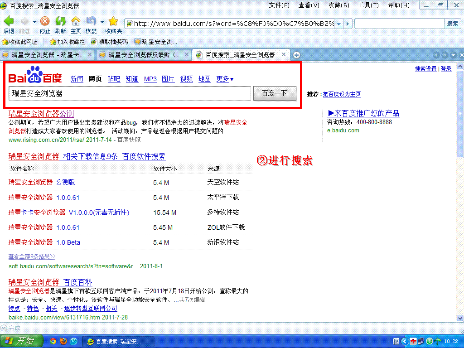Viewport: 464px width, 348px height.
Task: Click the green Back arrow icon
Action: click(x=9, y=21)
